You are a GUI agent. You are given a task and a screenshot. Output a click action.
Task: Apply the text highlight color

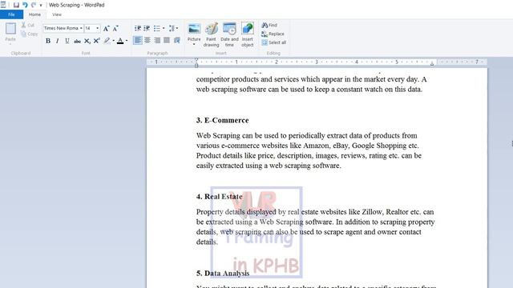107,41
